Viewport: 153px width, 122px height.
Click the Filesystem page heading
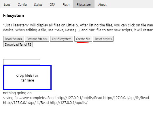point(14,16)
